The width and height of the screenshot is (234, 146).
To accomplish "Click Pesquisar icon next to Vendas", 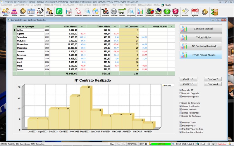I will tap(130, 12).
